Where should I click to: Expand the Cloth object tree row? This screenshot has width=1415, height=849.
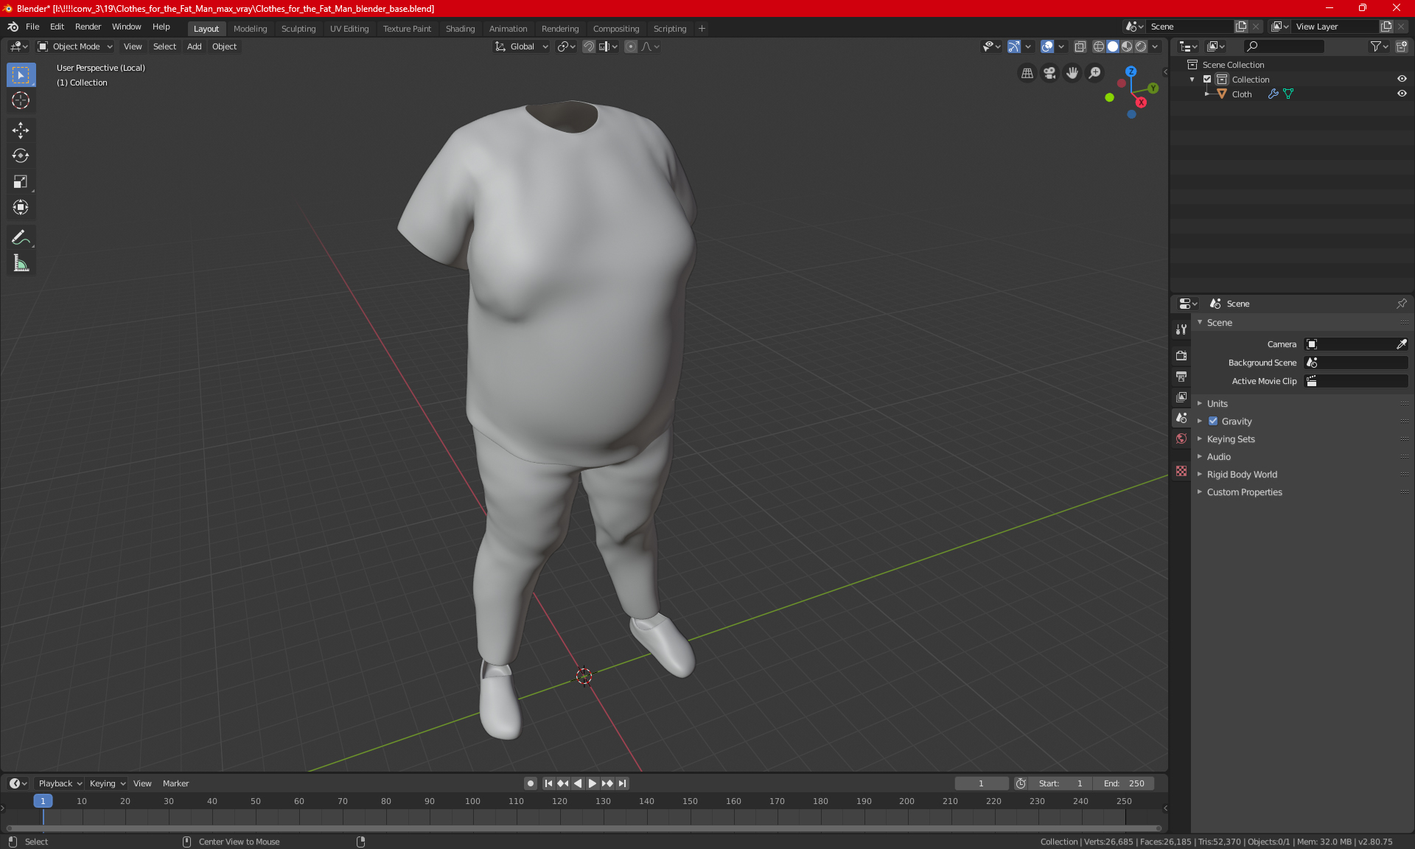click(1207, 94)
